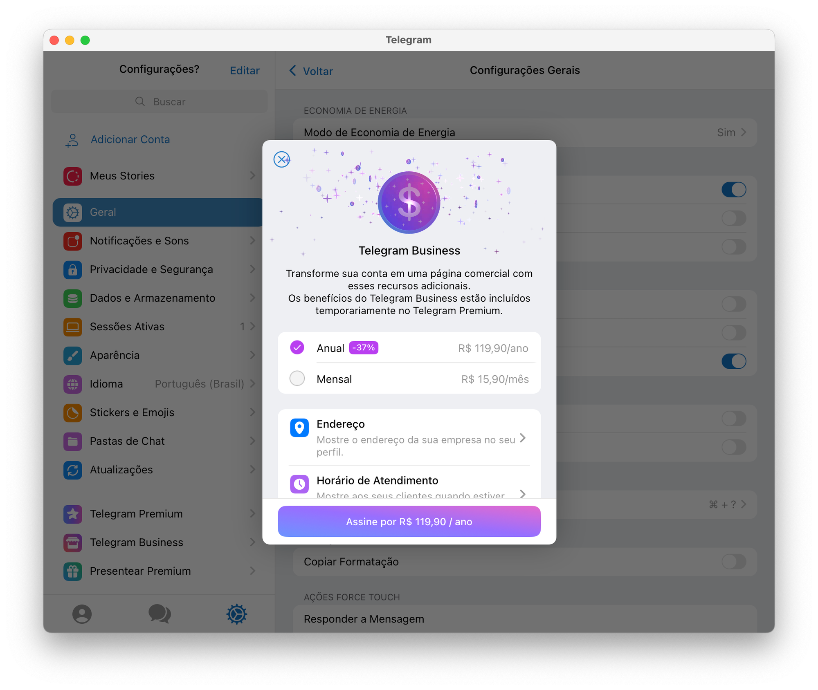Click the Horário de Atendimento clock icon
The width and height of the screenshot is (818, 690).
click(x=299, y=484)
